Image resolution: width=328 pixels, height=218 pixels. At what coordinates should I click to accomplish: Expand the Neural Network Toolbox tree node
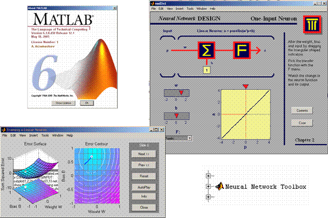point(208,186)
